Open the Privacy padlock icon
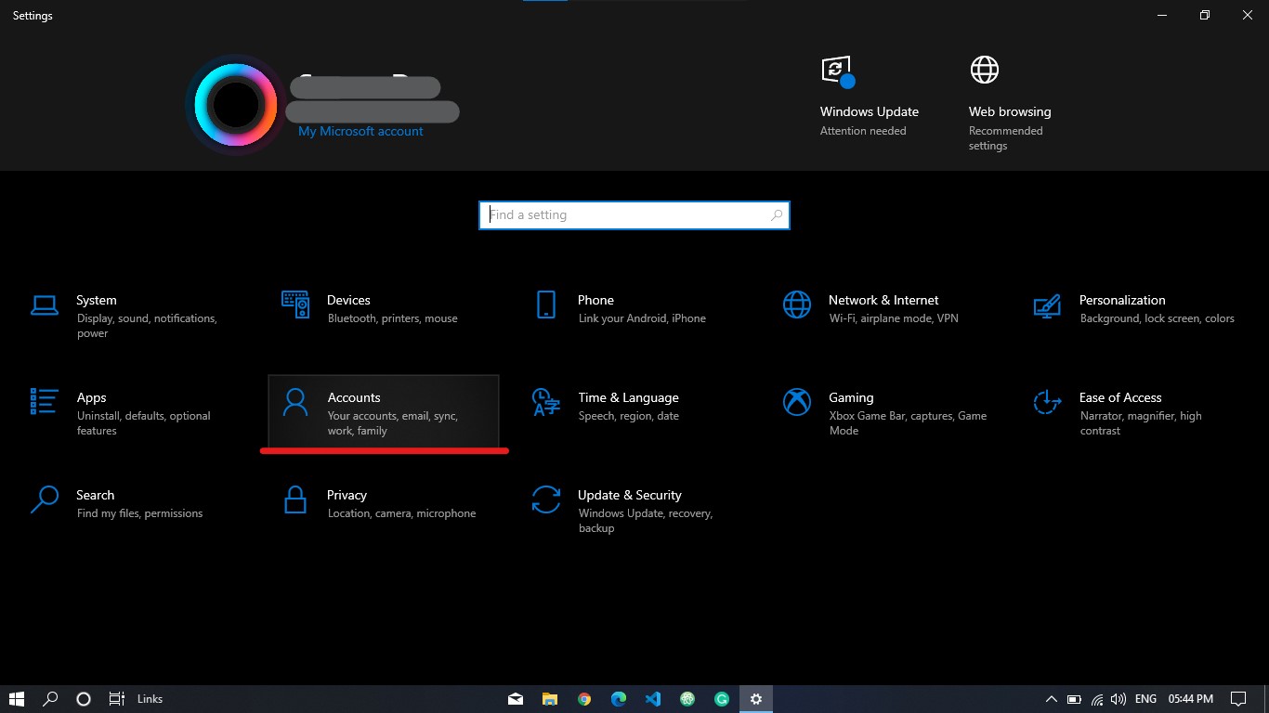Viewport: 1269px width, 713px height. [x=295, y=499]
